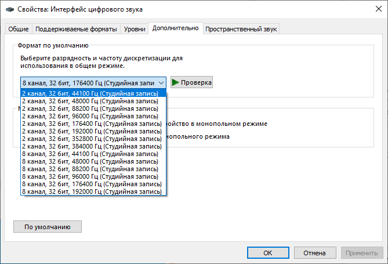Click the device icon in the title bar
Screen dimensions: 388x264
[x=10, y=9]
